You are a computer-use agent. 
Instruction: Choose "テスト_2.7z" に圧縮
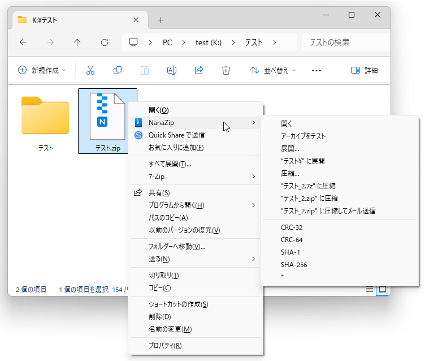339,186
